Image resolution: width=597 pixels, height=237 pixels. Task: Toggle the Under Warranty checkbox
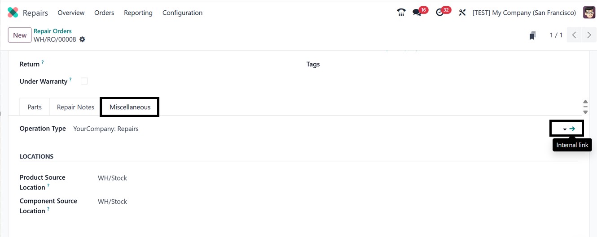pos(84,81)
